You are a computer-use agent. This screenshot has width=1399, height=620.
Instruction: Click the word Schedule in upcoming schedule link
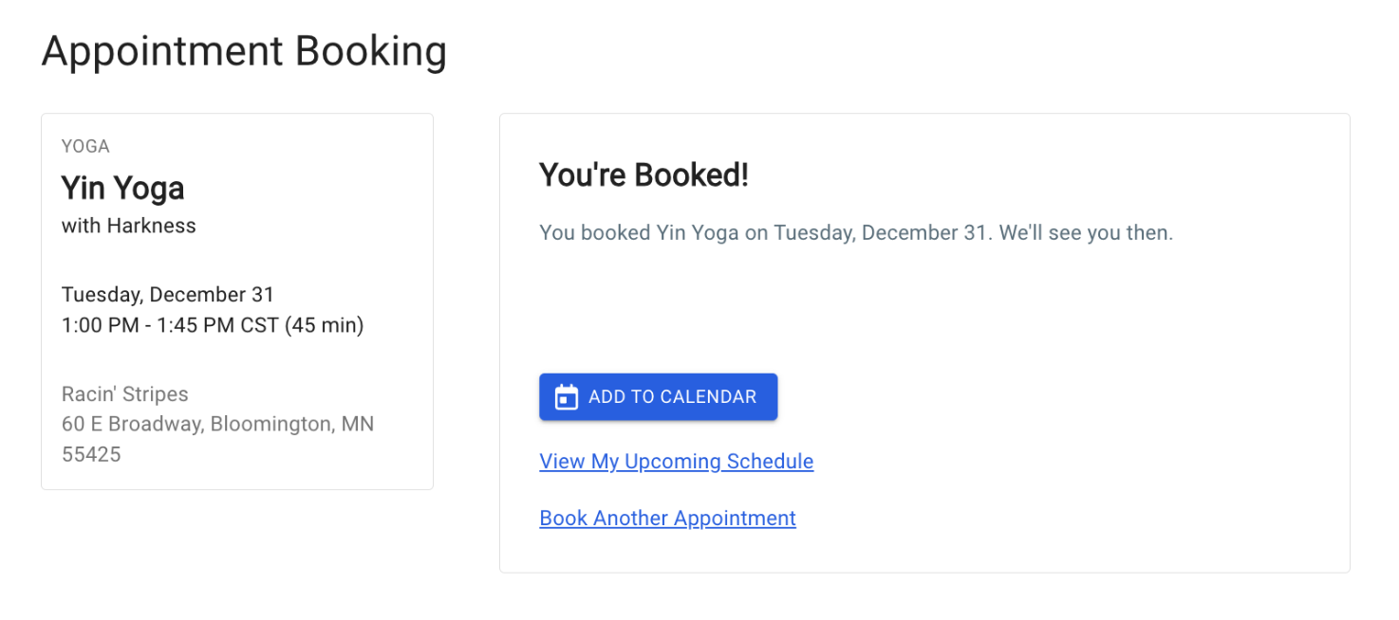[770, 462]
